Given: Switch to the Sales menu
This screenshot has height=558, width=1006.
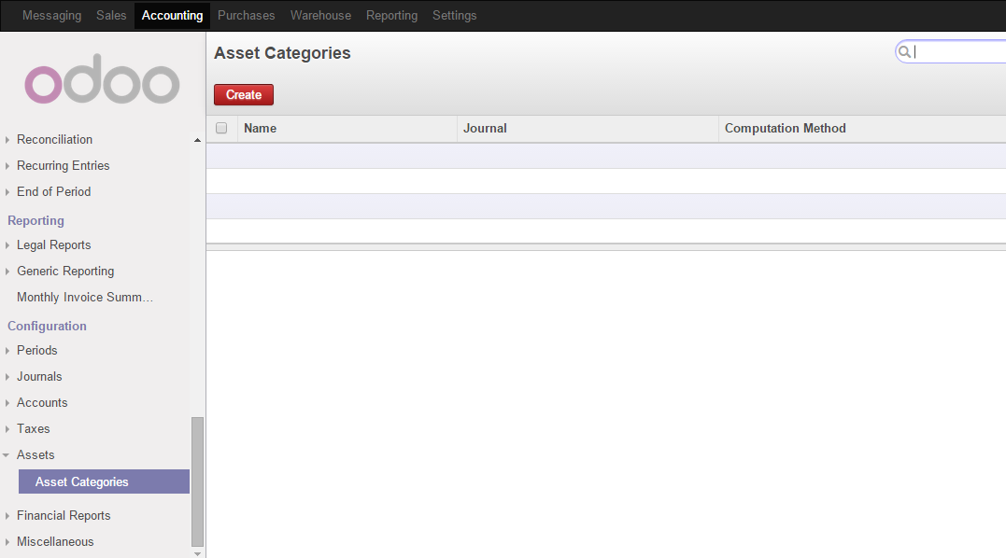Looking at the screenshot, I should point(110,15).
